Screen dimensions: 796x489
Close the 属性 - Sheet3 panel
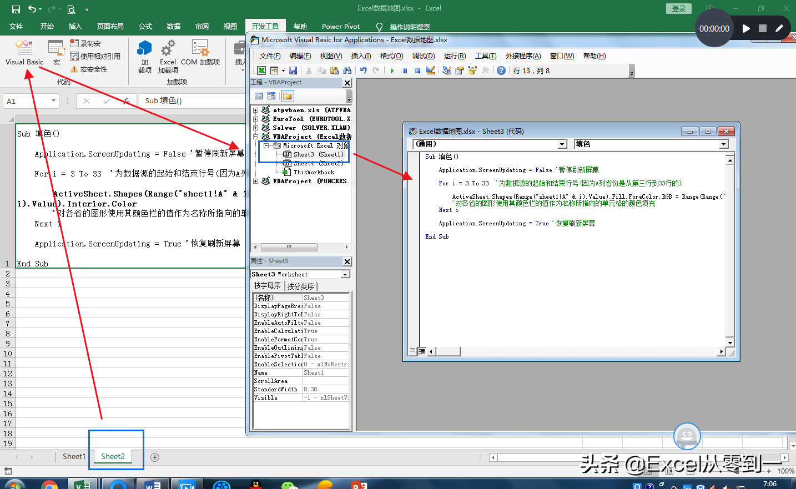(x=347, y=261)
